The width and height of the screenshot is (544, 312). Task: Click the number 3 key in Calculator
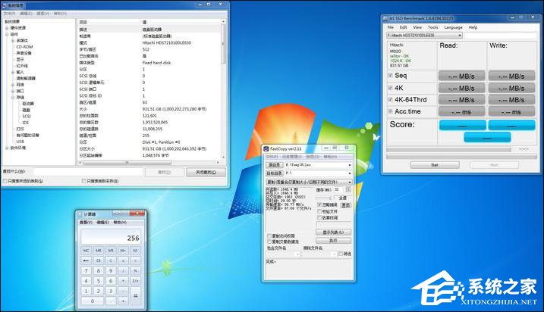(111, 291)
